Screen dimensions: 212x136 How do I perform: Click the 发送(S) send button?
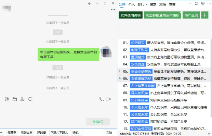[98, 122]
